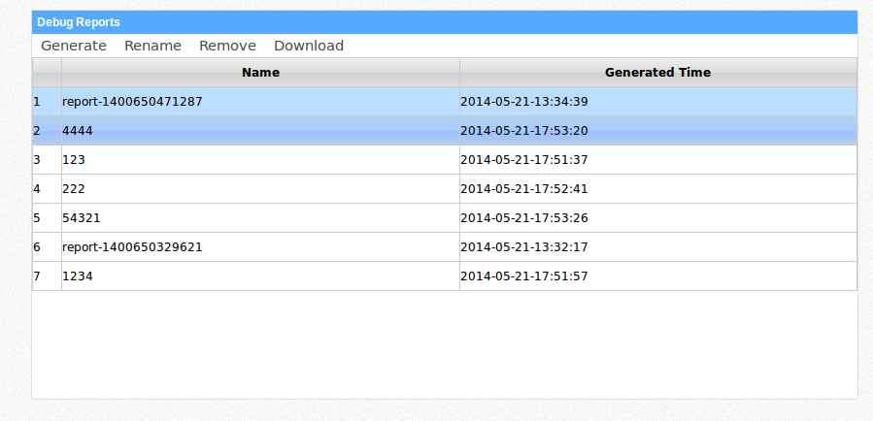Select the report named 1234

tap(78, 276)
